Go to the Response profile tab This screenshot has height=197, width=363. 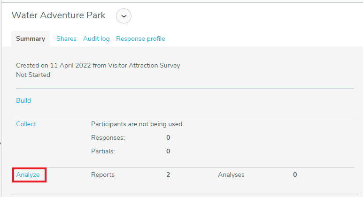pyautogui.click(x=140, y=38)
